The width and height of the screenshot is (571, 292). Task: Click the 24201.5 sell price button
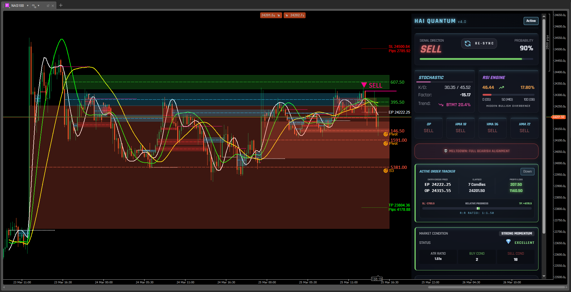[271, 15]
